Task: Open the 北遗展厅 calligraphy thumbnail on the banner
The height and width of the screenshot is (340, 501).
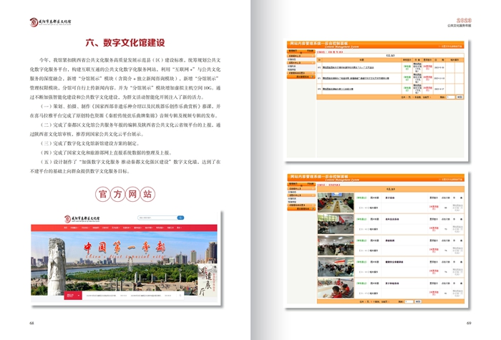Action: tap(207, 280)
